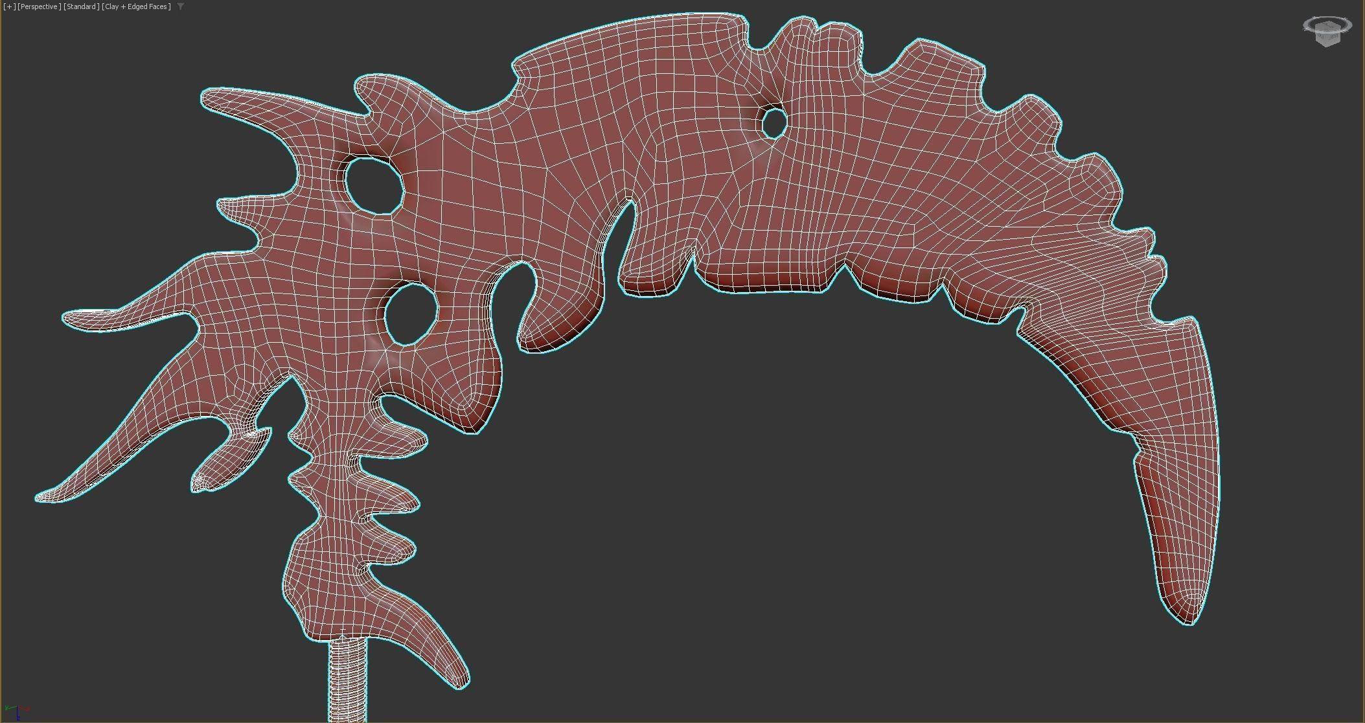Open the Clay + Edged Faces shading menu

[x=137, y=6]
